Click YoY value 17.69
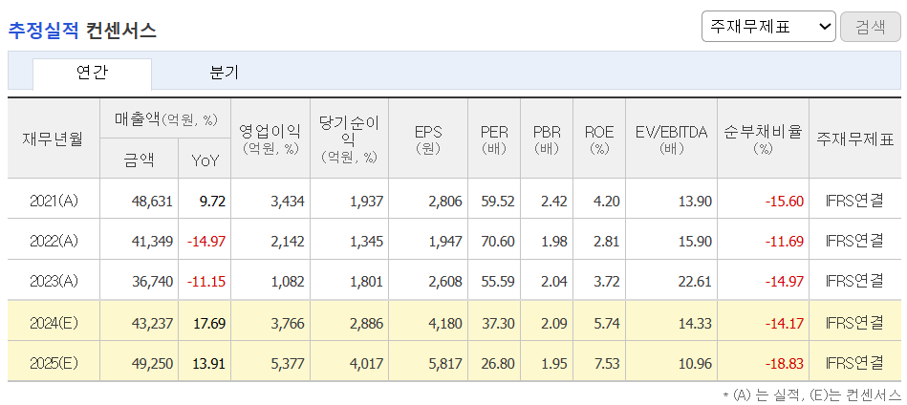Viewport: 907px width, 405px height. 208,323
